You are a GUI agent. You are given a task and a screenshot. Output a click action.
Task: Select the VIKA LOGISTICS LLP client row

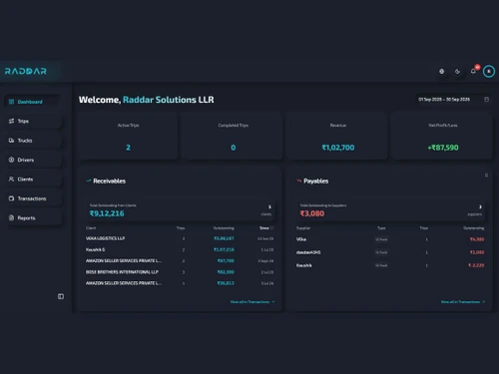coord(180,238)
